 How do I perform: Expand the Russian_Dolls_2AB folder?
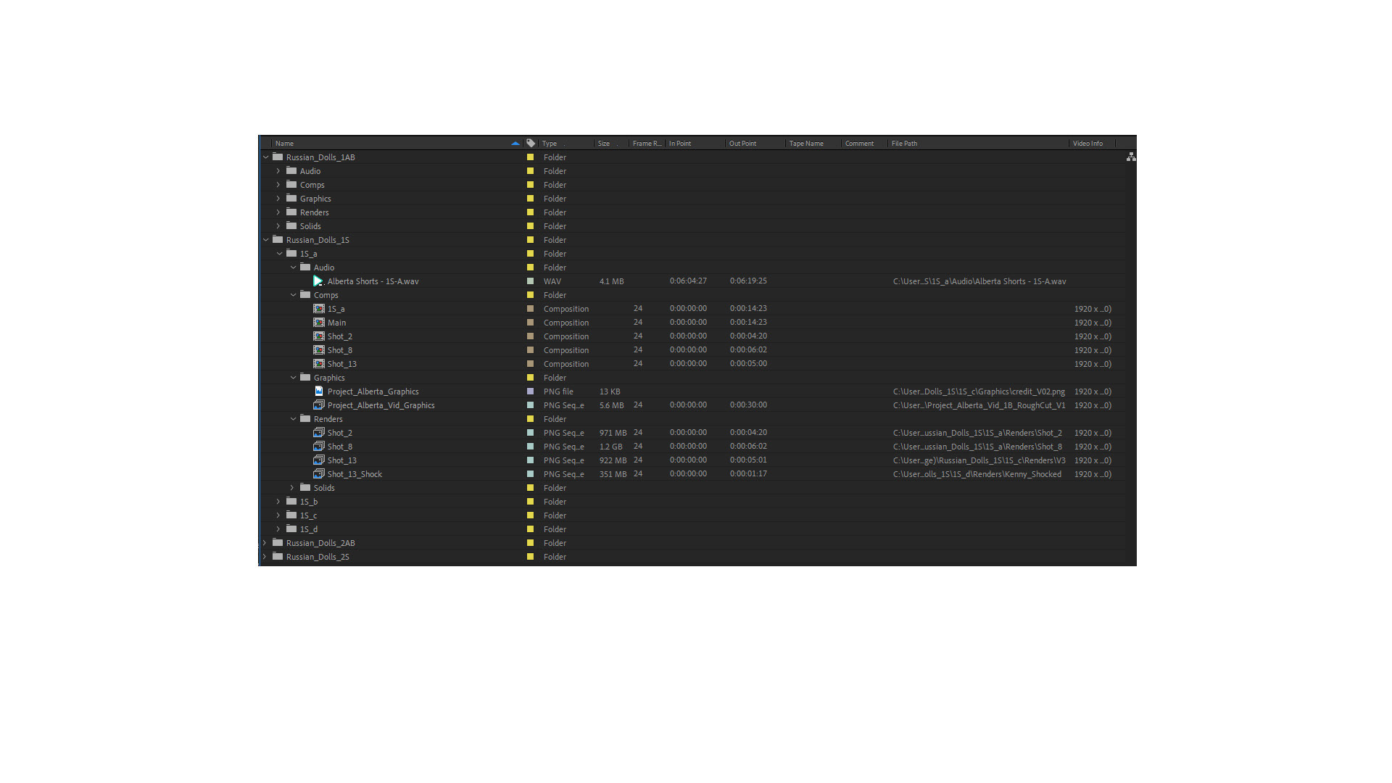click(x=265, y=543)
